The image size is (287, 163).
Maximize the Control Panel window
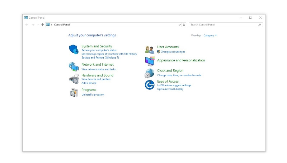[x=250, y=18]
